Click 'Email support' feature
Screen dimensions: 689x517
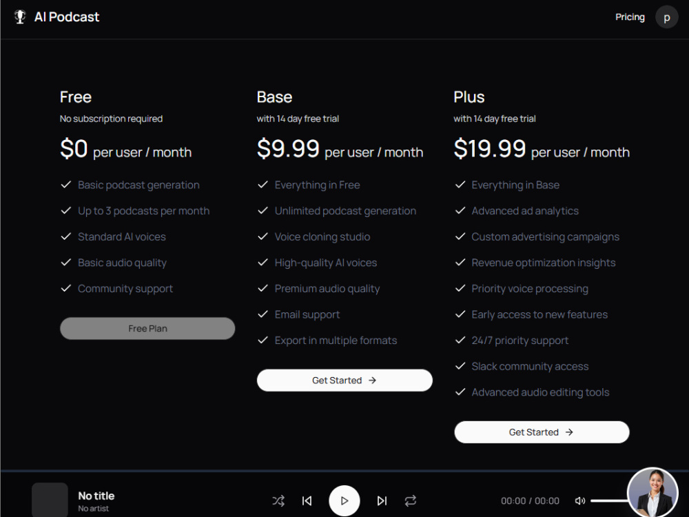pos(307,315)
